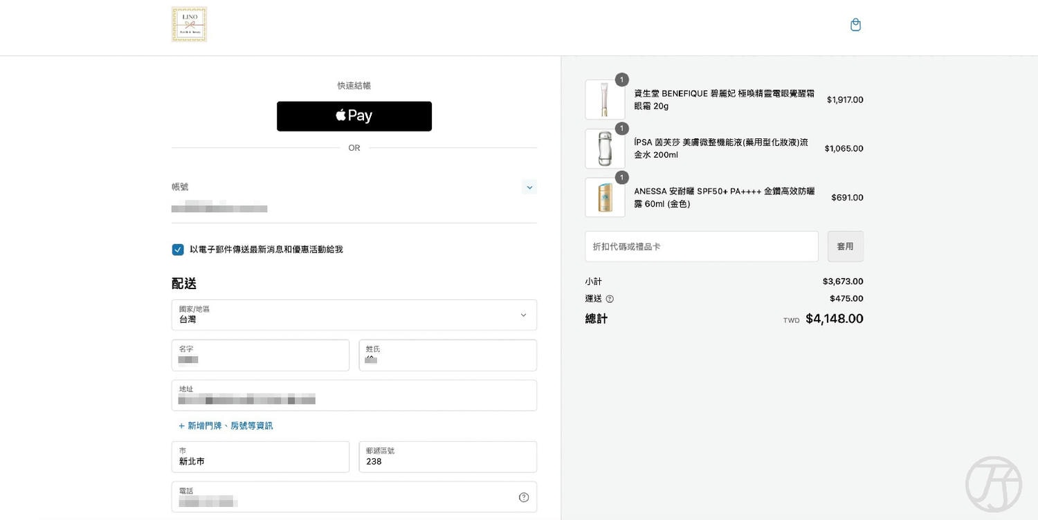Click the BENEFIQUE price $1,917.00
The width and height of the screenshot is (1038, 520).
845,100
